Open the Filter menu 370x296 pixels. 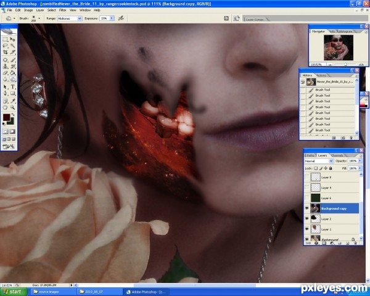tap(62, 10)
